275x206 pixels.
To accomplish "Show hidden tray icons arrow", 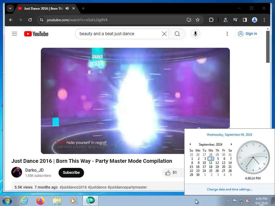I will (x=228, y=201).
